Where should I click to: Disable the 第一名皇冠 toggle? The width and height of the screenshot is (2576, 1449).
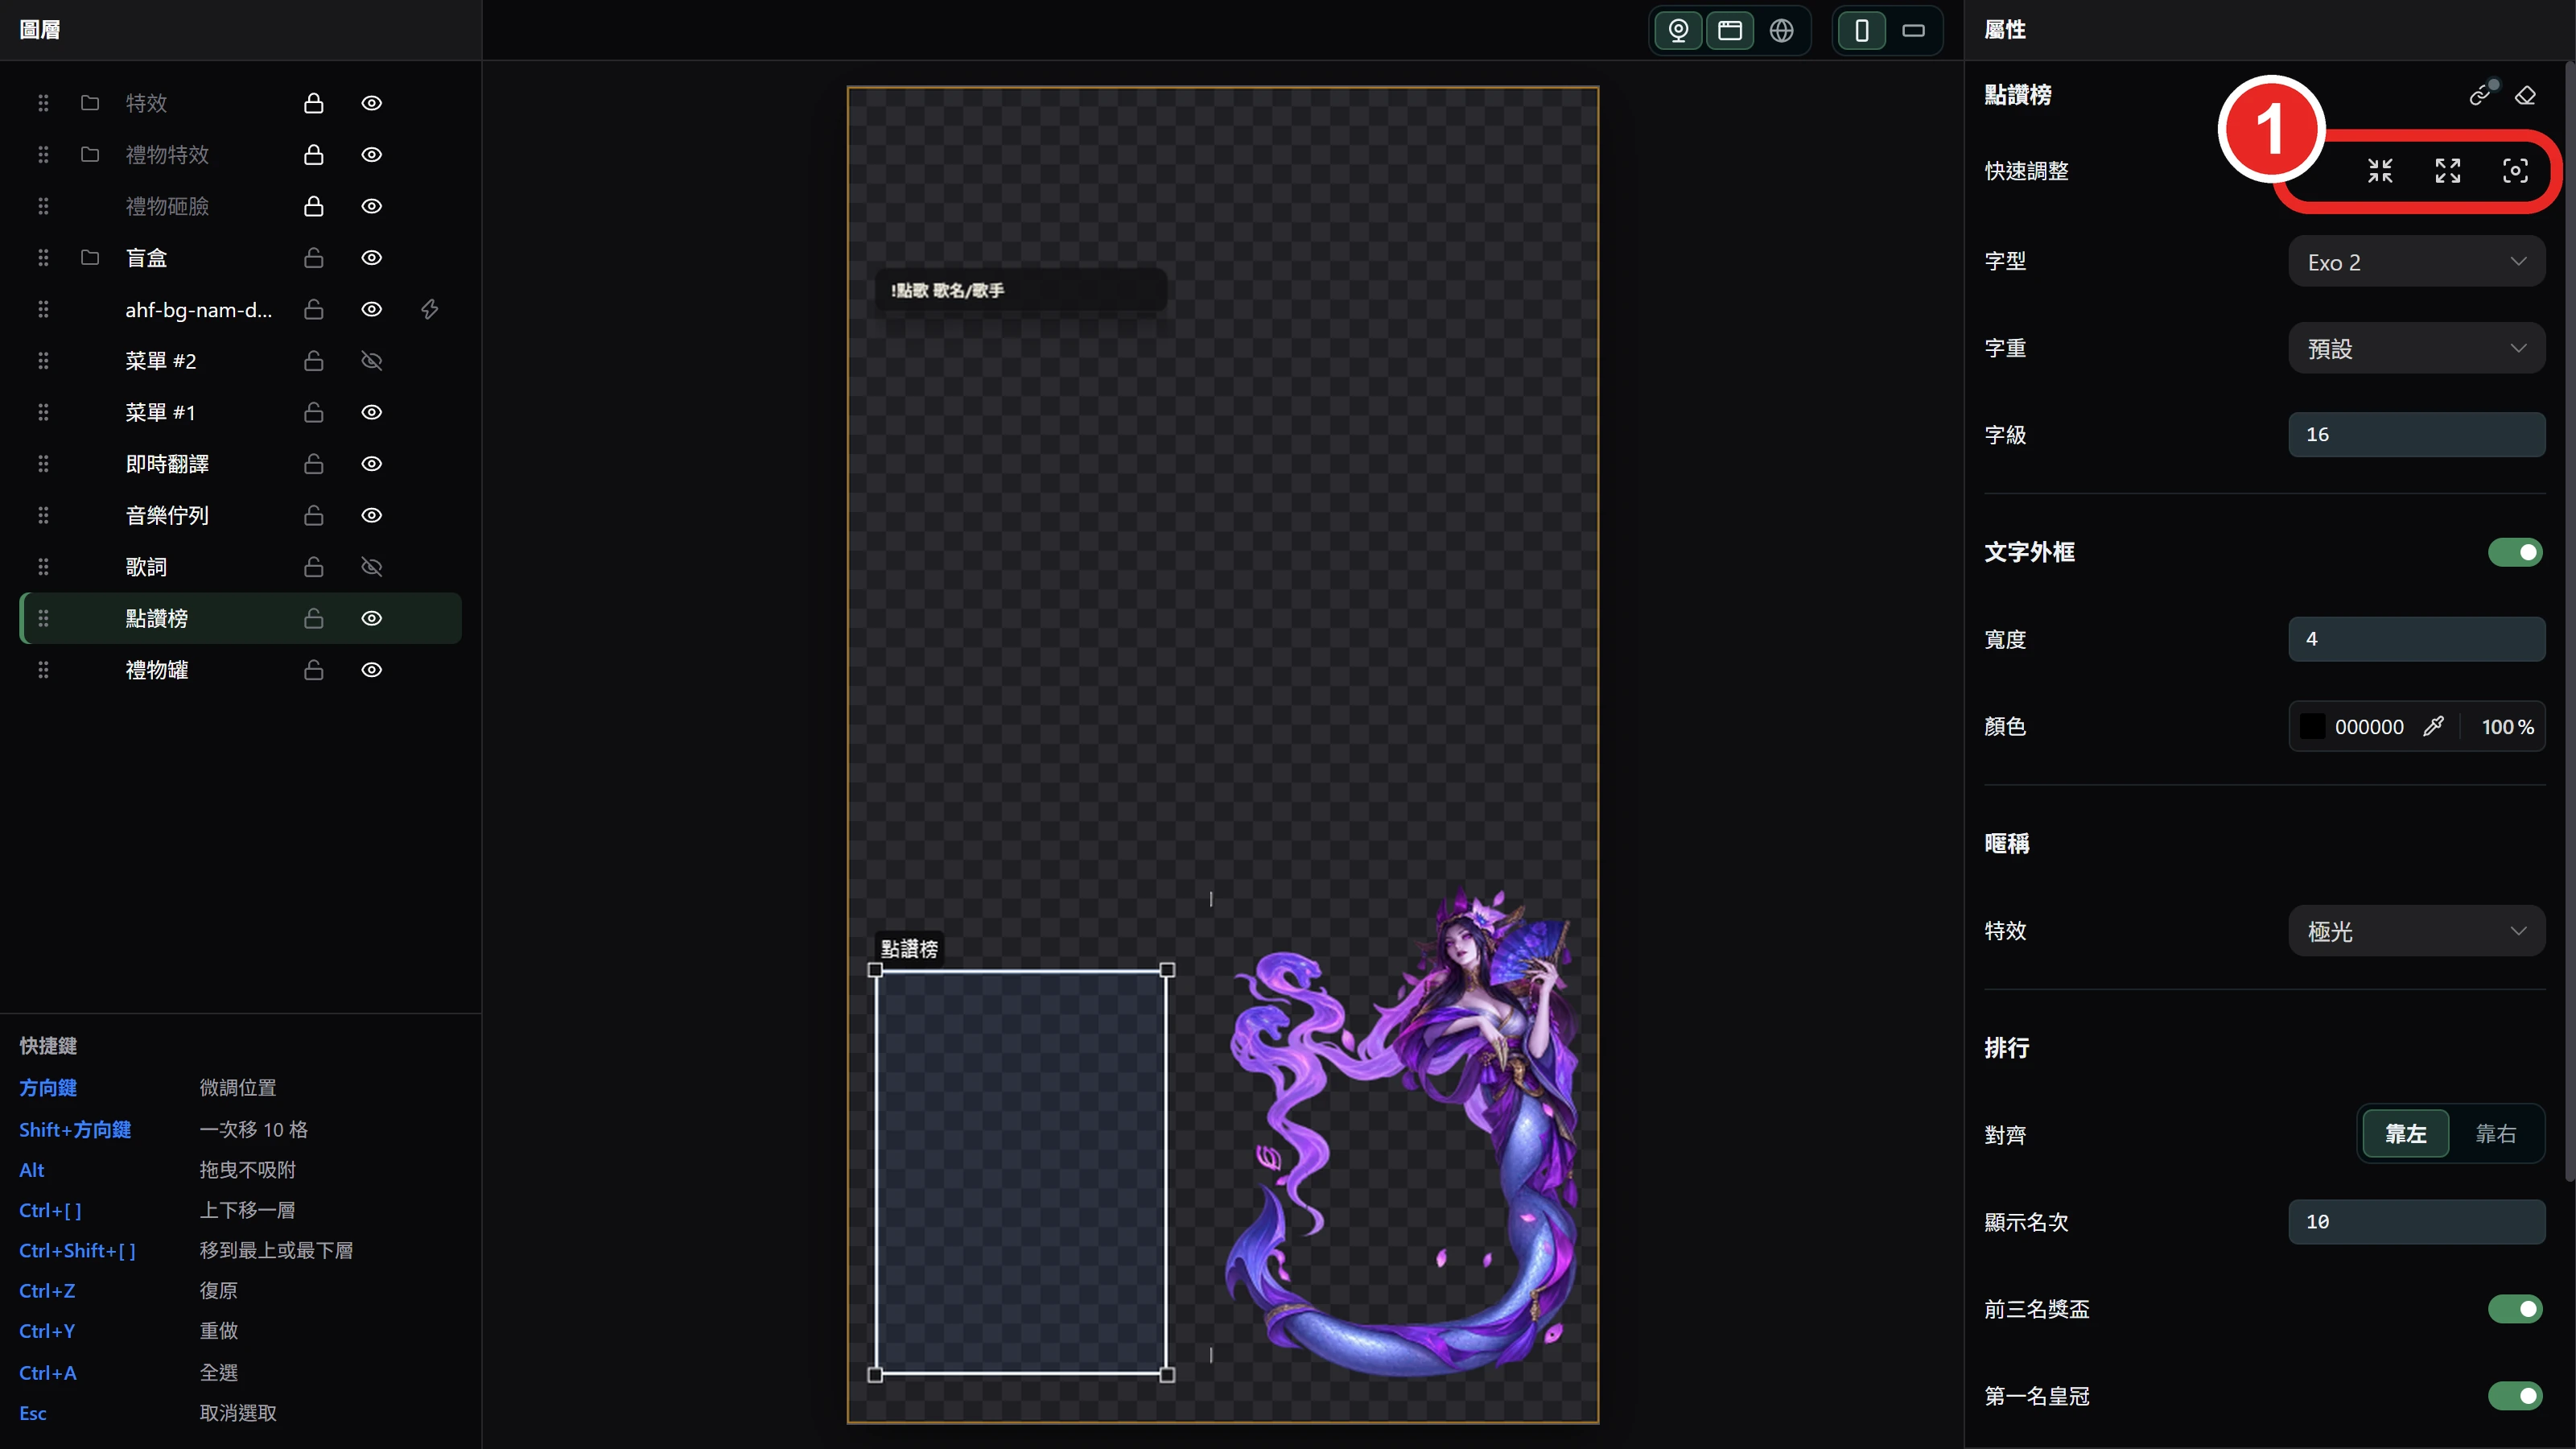[x=2515, y=1395]
